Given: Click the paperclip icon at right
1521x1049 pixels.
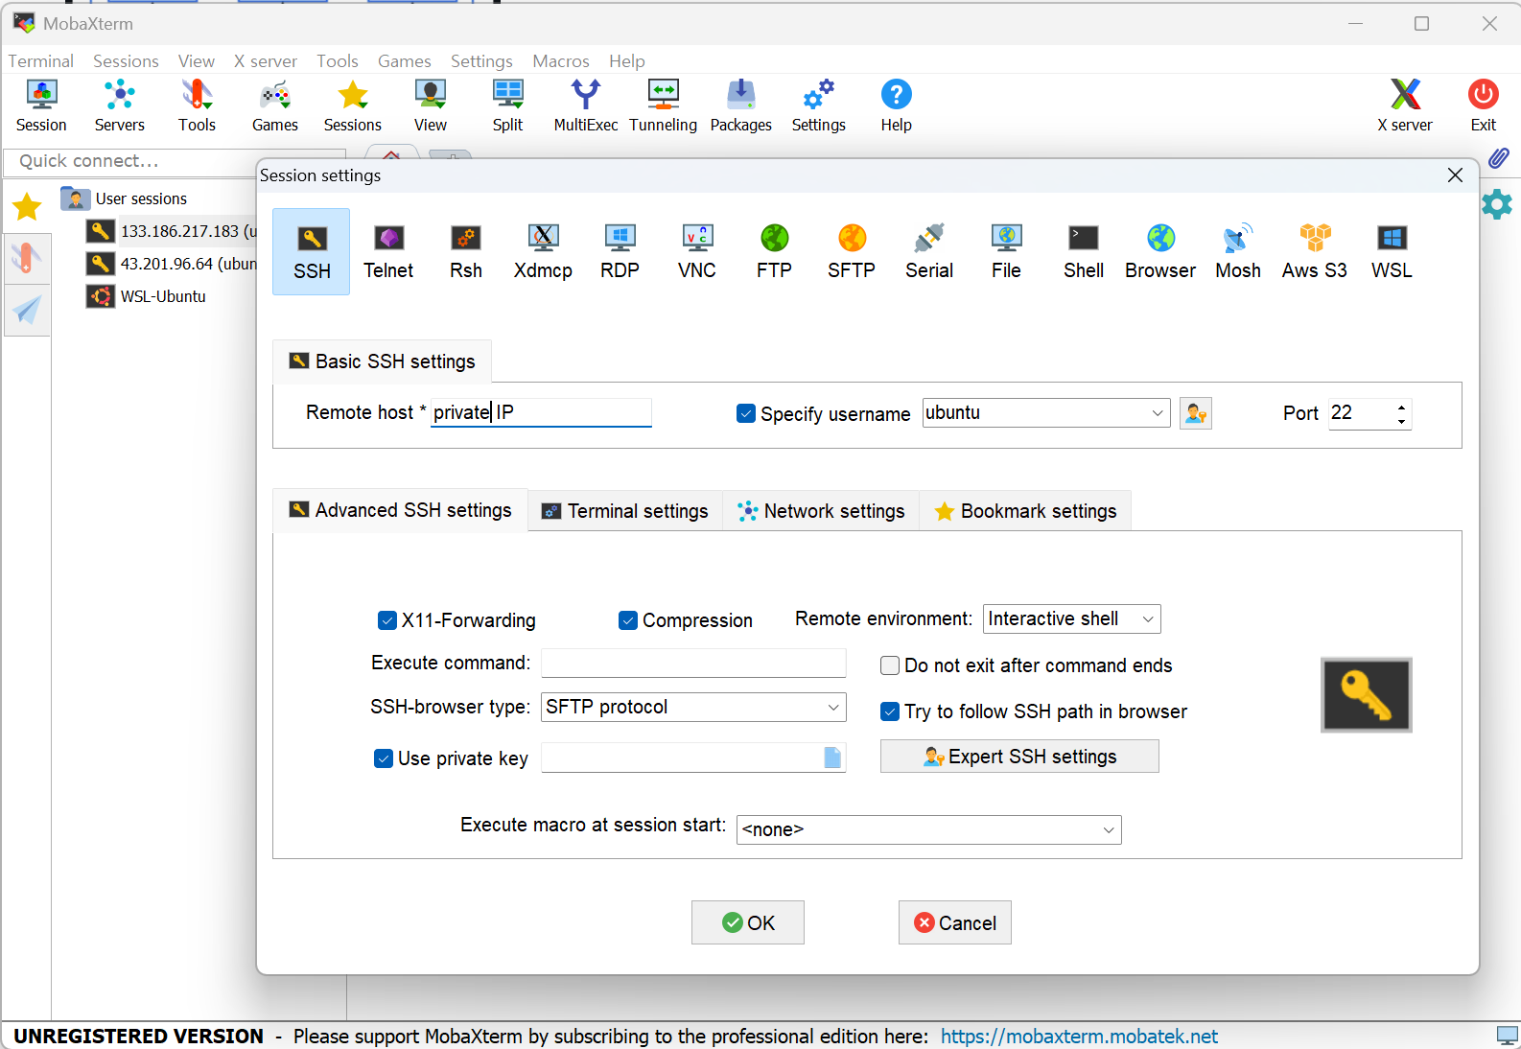Looking at the screenshot, I should tap(1498, 158).
